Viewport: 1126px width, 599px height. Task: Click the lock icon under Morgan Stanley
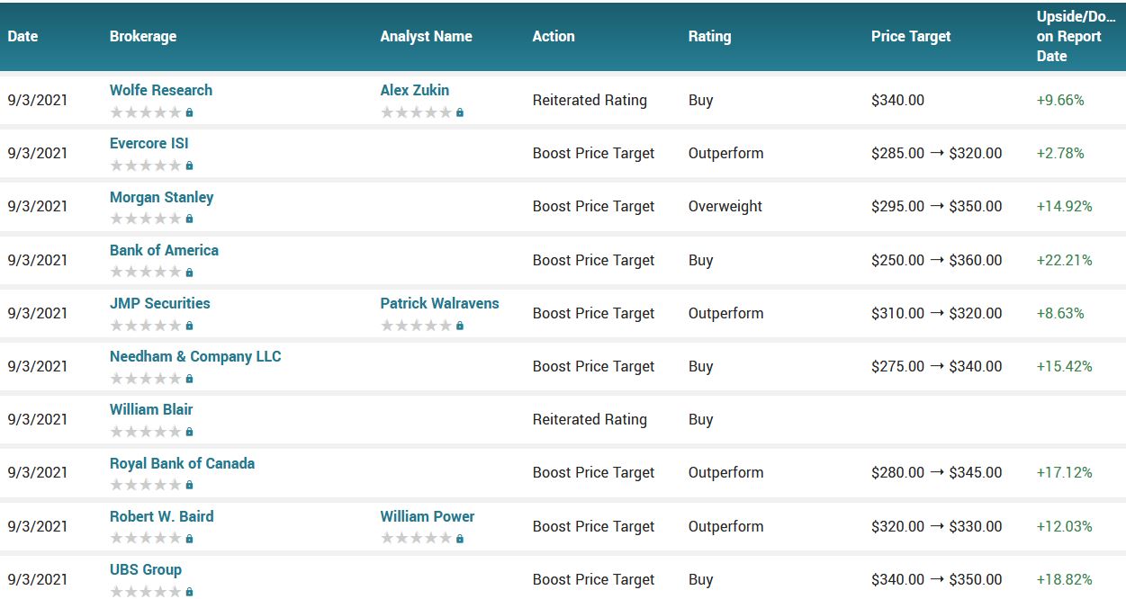pyautogui.click(x=189, y=219)
